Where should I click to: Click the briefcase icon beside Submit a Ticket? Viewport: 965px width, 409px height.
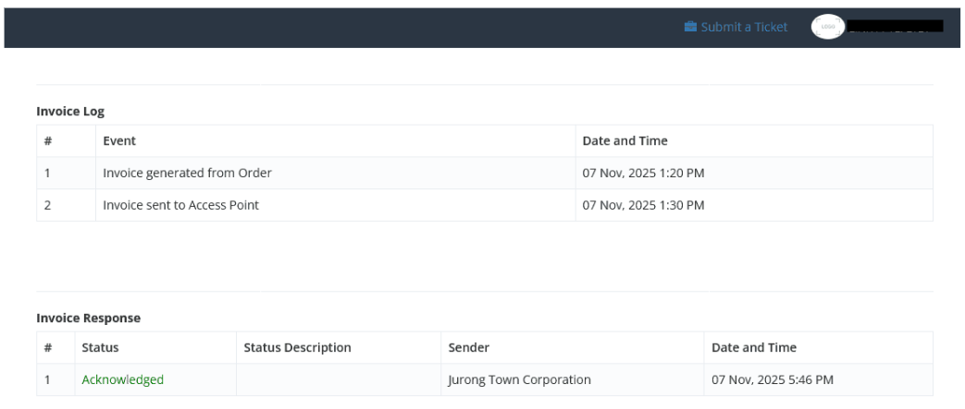point(690,27)
